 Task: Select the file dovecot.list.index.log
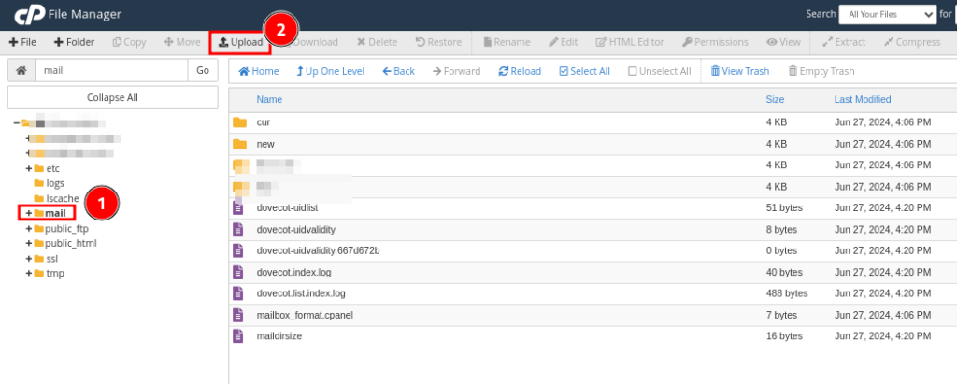point(301,293)
